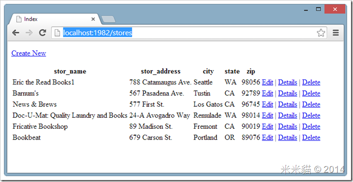Click the Bookbeat name cell
Image resolution: width=353 pixels, height=182 pixels.
pyautogui.click(x=26, y=138)
